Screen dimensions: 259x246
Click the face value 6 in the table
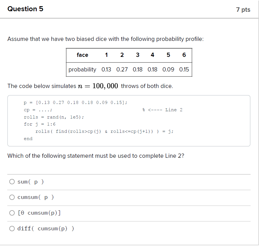pos(184,55)
